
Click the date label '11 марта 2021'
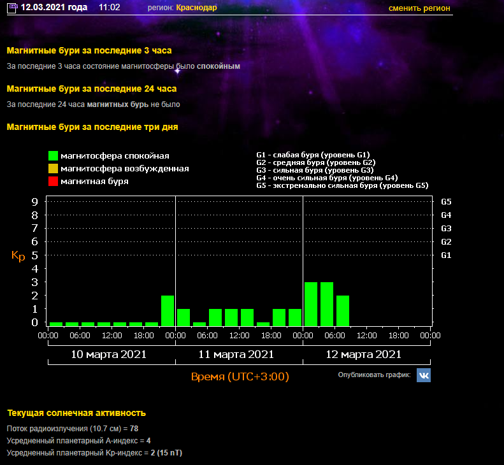236,354
